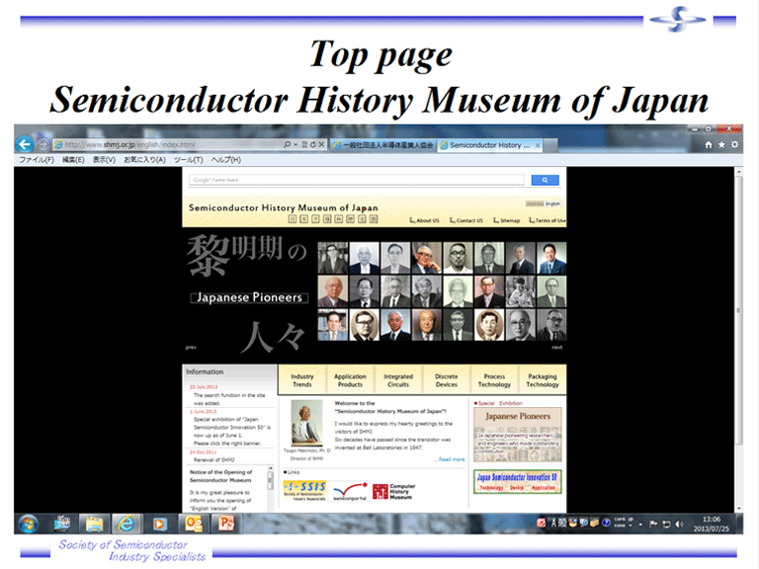This screenshot has width=759, height=569.
Task: Follow the Read more link
Action: coord(451,459)
